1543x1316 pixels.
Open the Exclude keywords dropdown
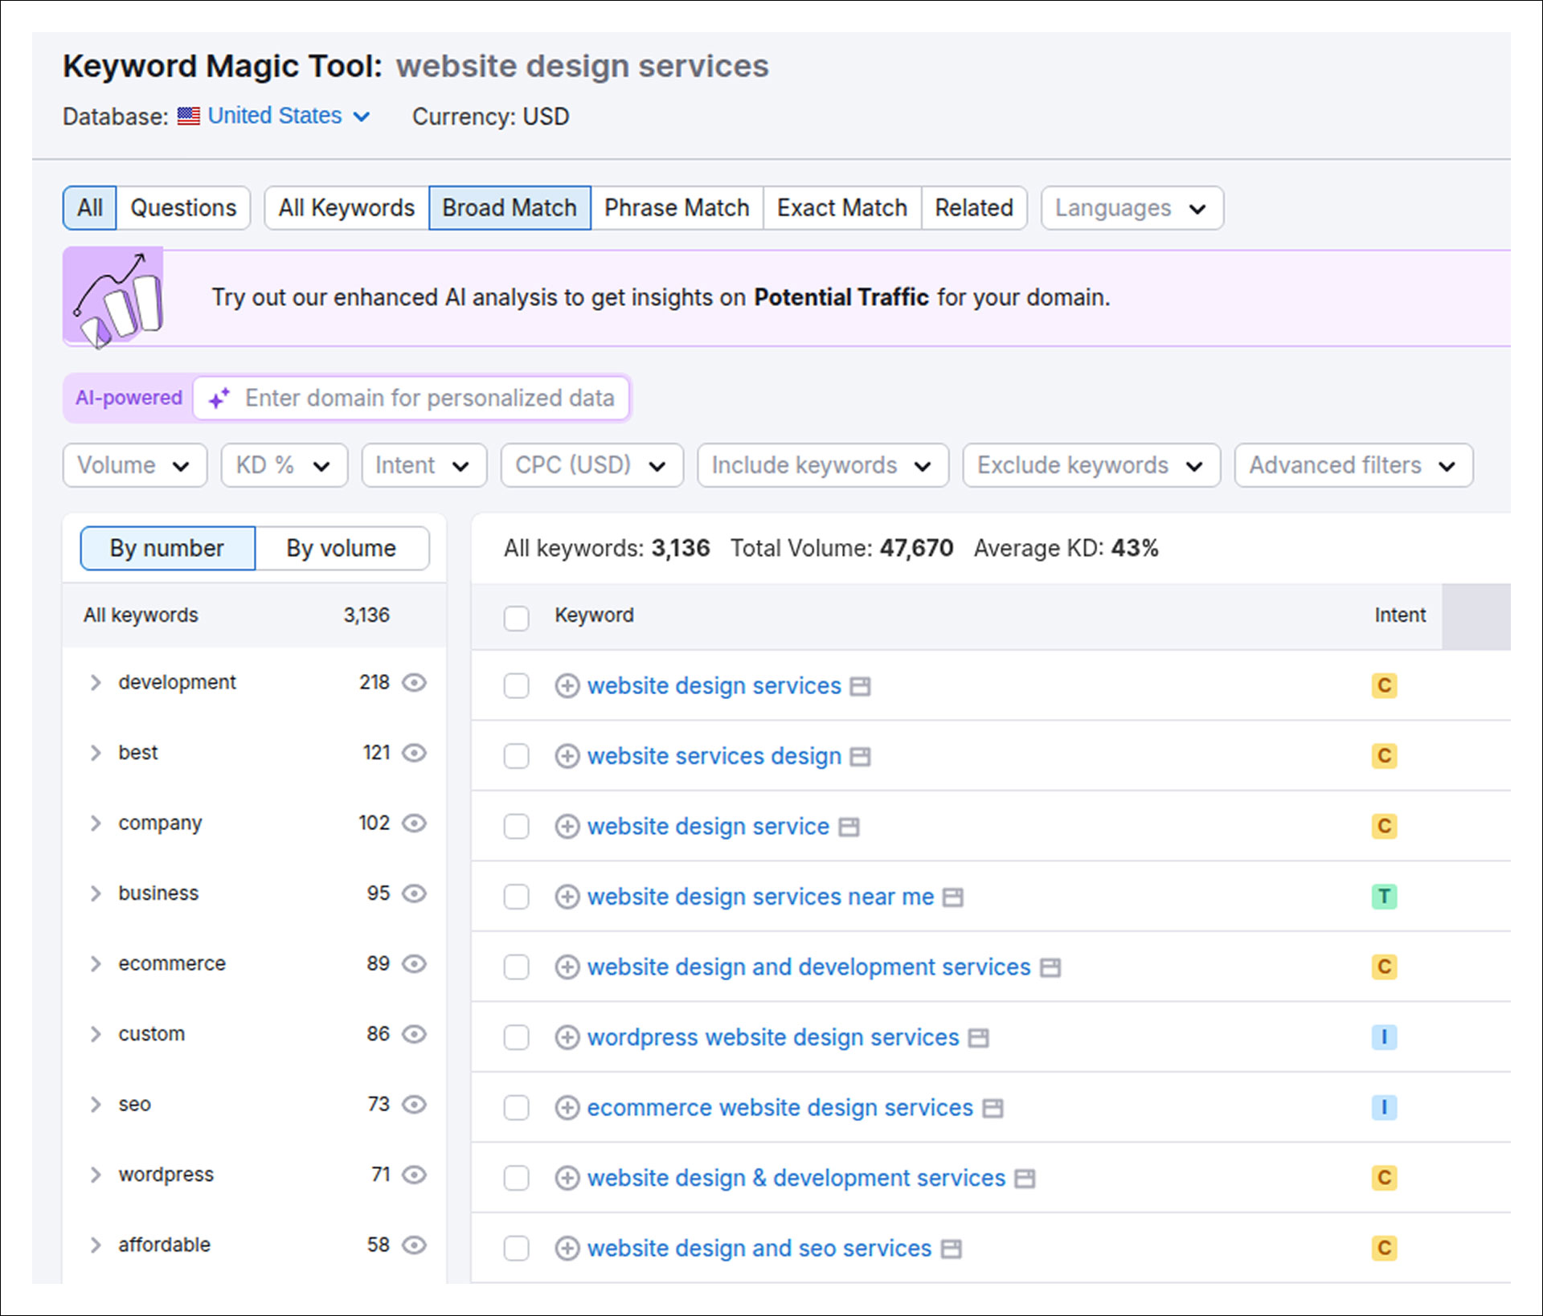pos(1091,465)
